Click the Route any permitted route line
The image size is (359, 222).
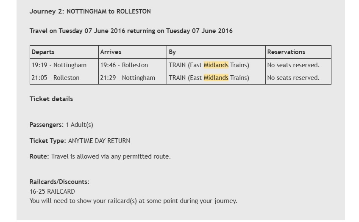(x=100, y=156)
